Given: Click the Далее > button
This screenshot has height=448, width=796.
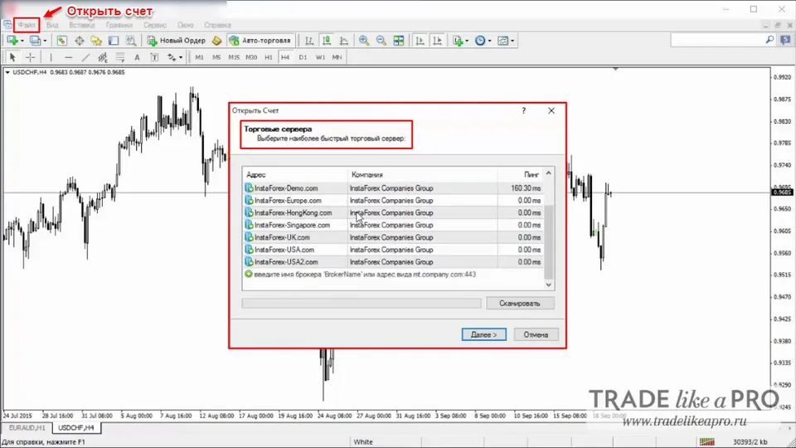Looking at the screenshot, I should (483, 334).
